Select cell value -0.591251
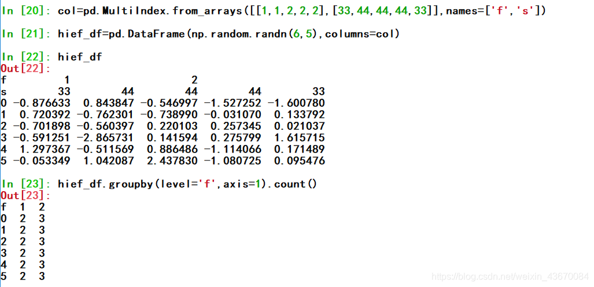 click(42, 137)
